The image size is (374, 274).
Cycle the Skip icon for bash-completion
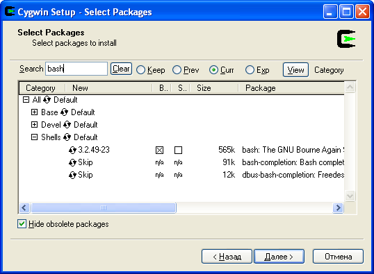point(72,162)
